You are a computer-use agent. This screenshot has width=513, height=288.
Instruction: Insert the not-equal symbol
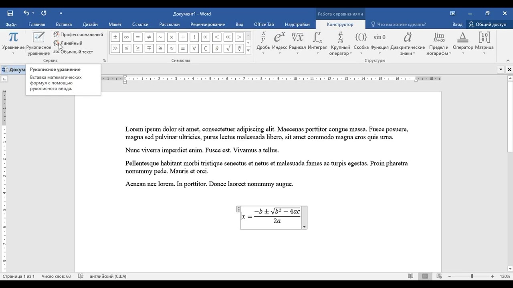click(x=149, y=37)
